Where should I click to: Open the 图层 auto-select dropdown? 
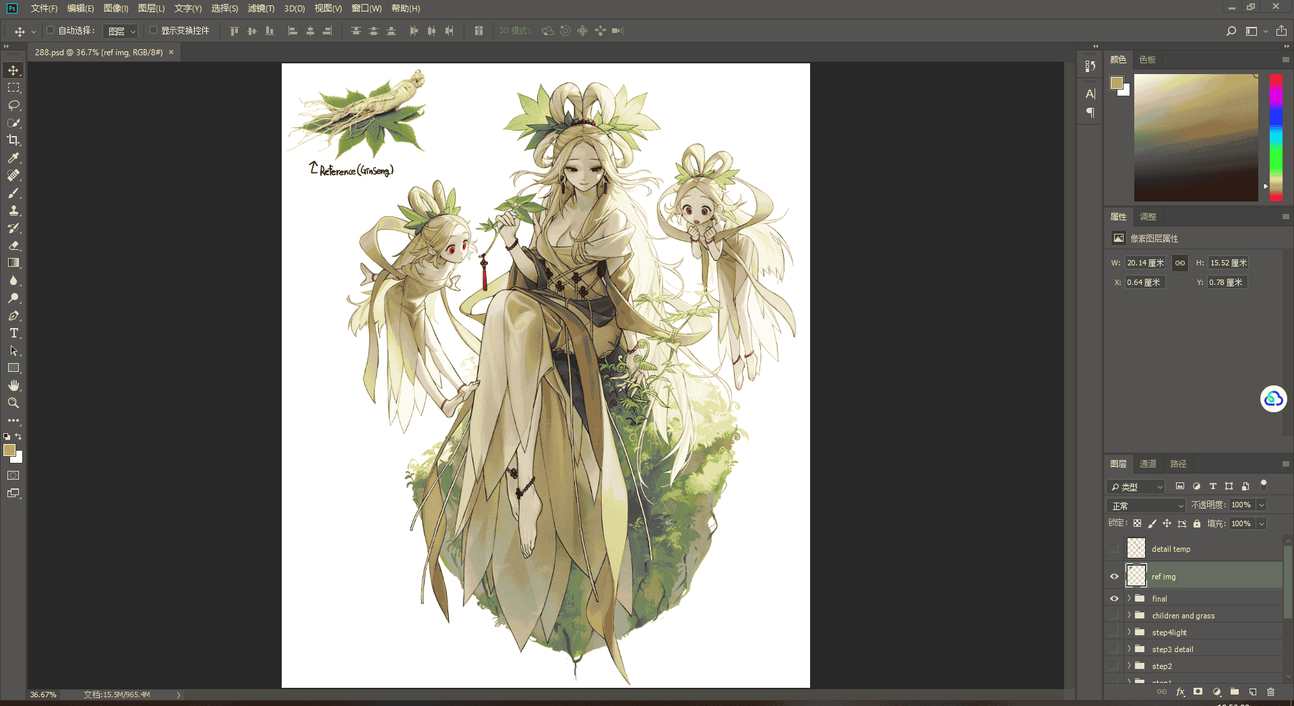click(x=121, y=31)
